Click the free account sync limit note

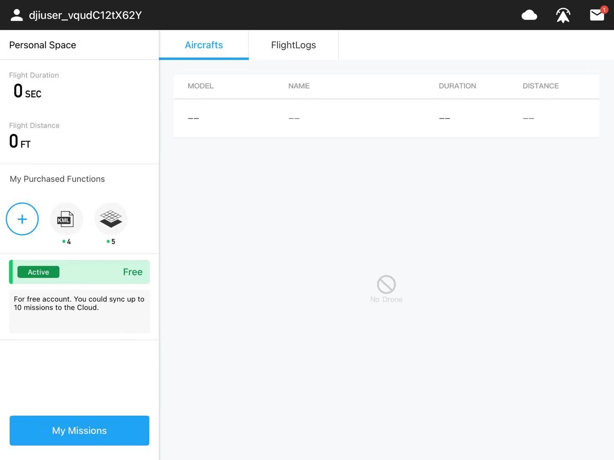pyautogui.click(x=79, y=303)
